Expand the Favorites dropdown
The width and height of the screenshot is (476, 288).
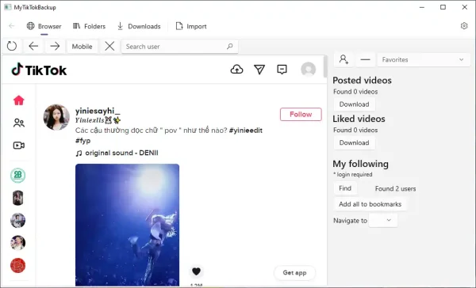(x=423, y=59)
